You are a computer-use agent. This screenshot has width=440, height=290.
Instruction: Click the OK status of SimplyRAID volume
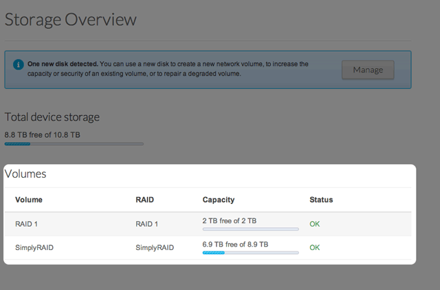(x=315, y=247)
